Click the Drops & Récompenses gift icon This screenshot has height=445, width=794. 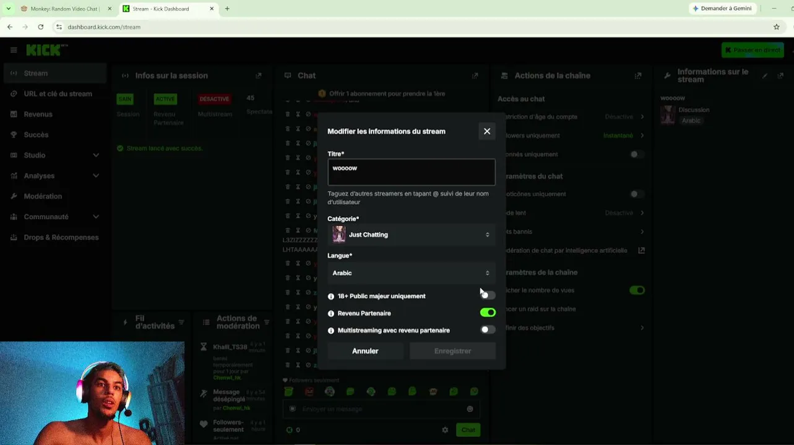(x=14, y=237)
